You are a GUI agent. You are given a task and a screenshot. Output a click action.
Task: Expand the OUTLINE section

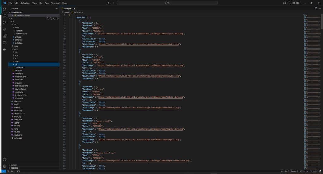point(14,165)
